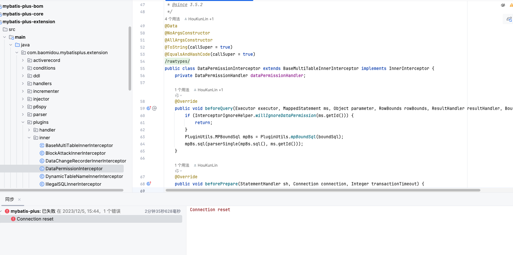
Task: Click the "4 个用法" usages hint
Action: (x=173, y=19)
